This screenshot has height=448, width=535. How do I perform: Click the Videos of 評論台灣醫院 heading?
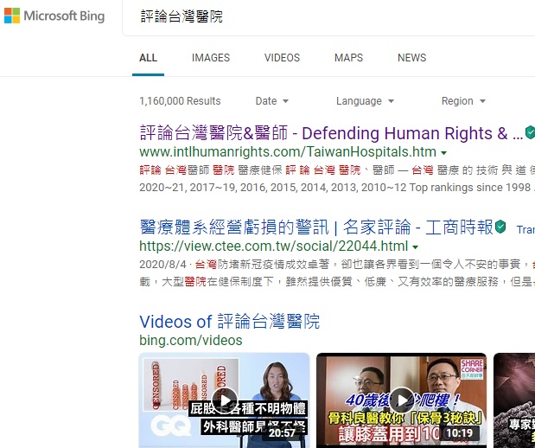229,322
